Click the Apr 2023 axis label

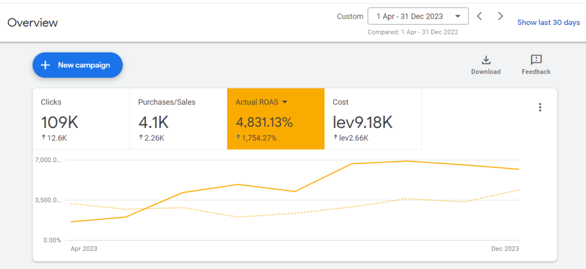tap(84, 248)
